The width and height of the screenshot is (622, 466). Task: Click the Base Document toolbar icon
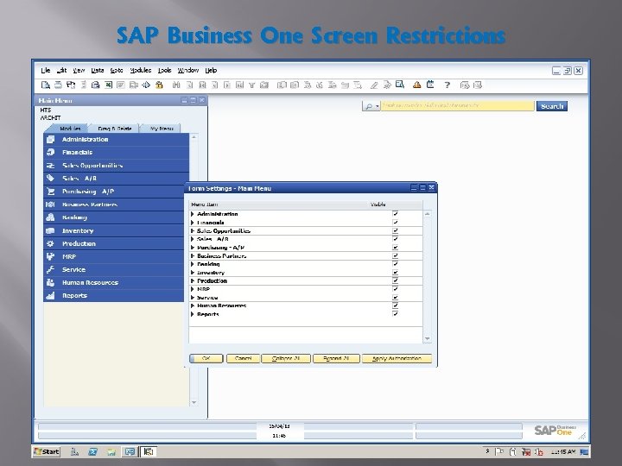pos(282,85)
